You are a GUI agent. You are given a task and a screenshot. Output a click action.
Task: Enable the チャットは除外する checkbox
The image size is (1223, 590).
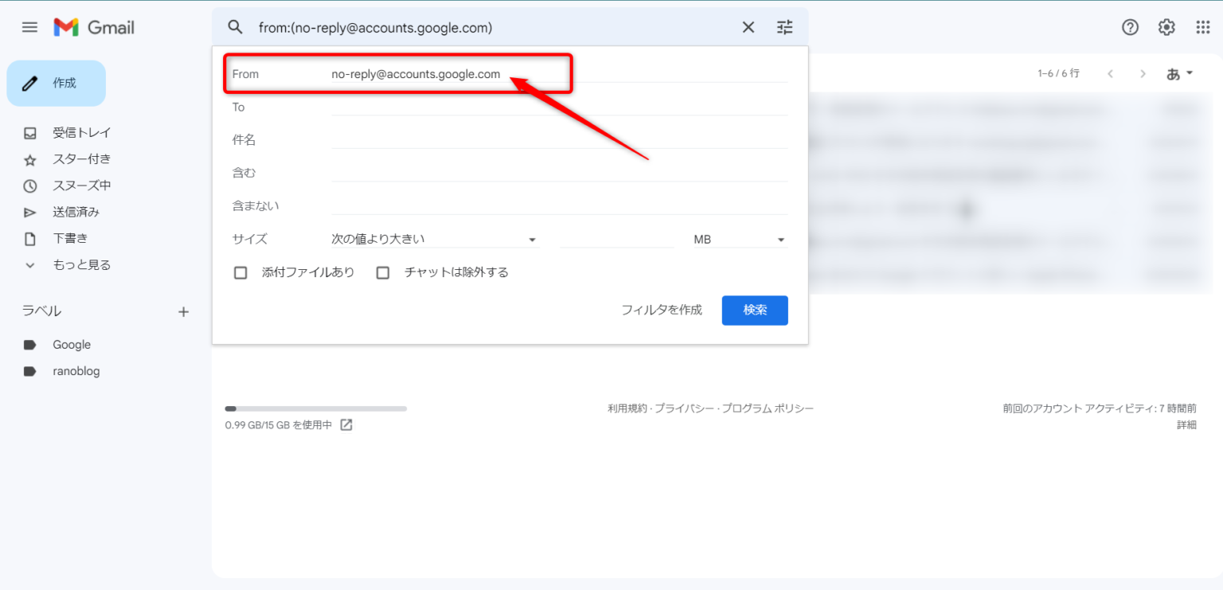[x=382, y=272]
